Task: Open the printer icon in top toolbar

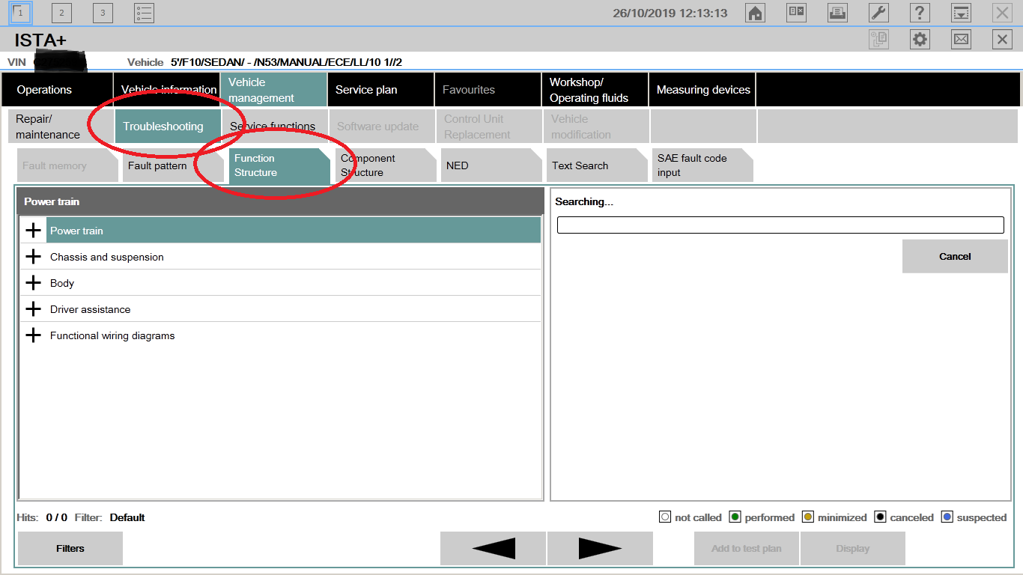Action: coord(837,13)
